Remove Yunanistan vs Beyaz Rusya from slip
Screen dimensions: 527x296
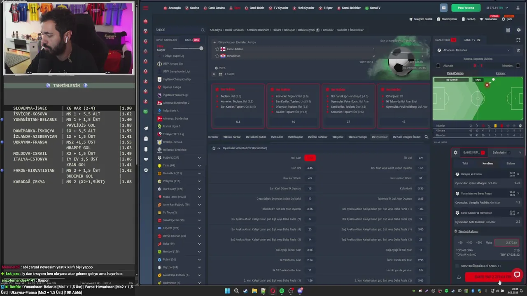pyautogui.click(x=518, y=194)
